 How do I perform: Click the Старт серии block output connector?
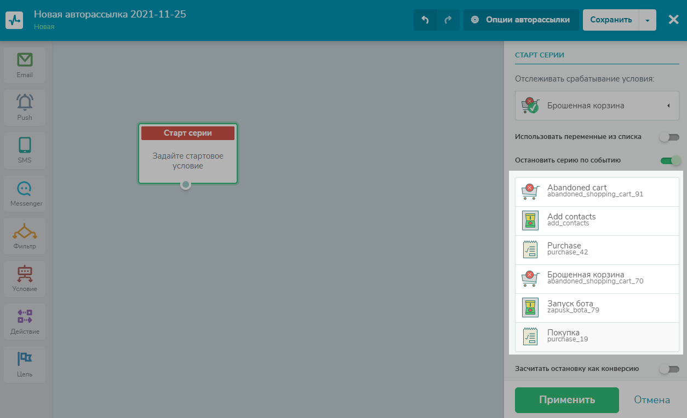pyautogui.click(x=186, y=185)
